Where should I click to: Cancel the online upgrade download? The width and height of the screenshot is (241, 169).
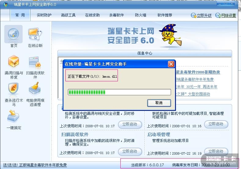(159, 103)
